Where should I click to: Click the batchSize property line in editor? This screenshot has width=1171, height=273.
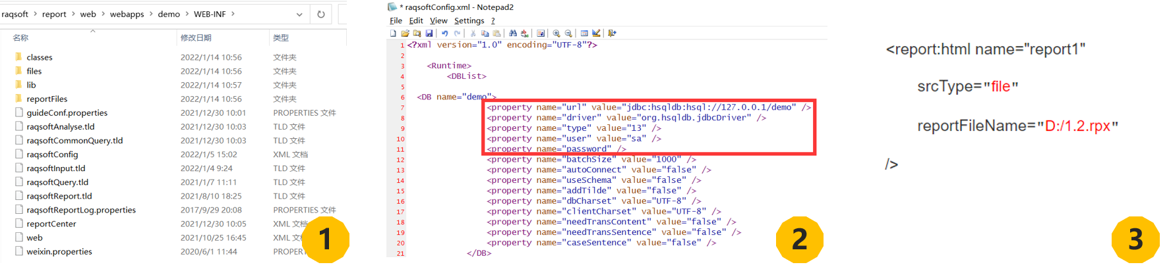(591, 159)
